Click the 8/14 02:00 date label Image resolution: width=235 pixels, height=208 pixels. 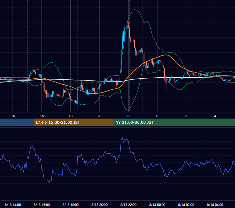(x=186, y=205)
